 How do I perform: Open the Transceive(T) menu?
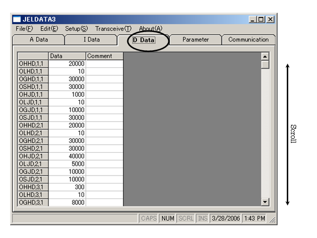113,29
